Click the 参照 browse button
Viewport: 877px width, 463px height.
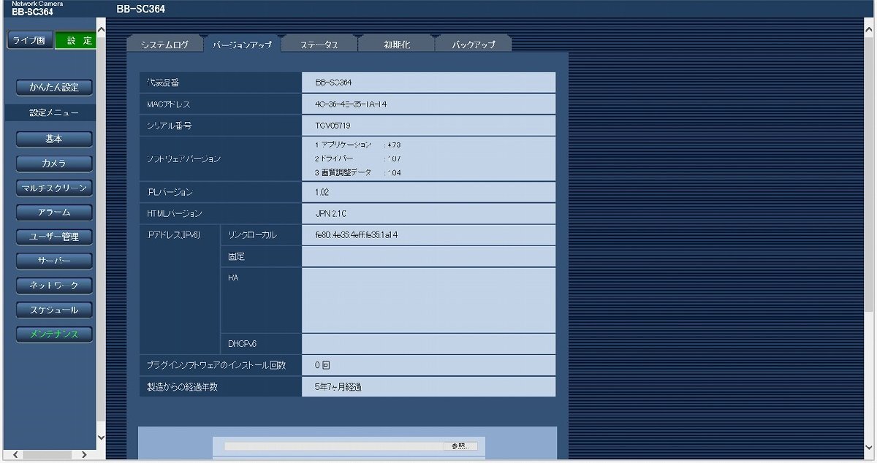point(460,446)
